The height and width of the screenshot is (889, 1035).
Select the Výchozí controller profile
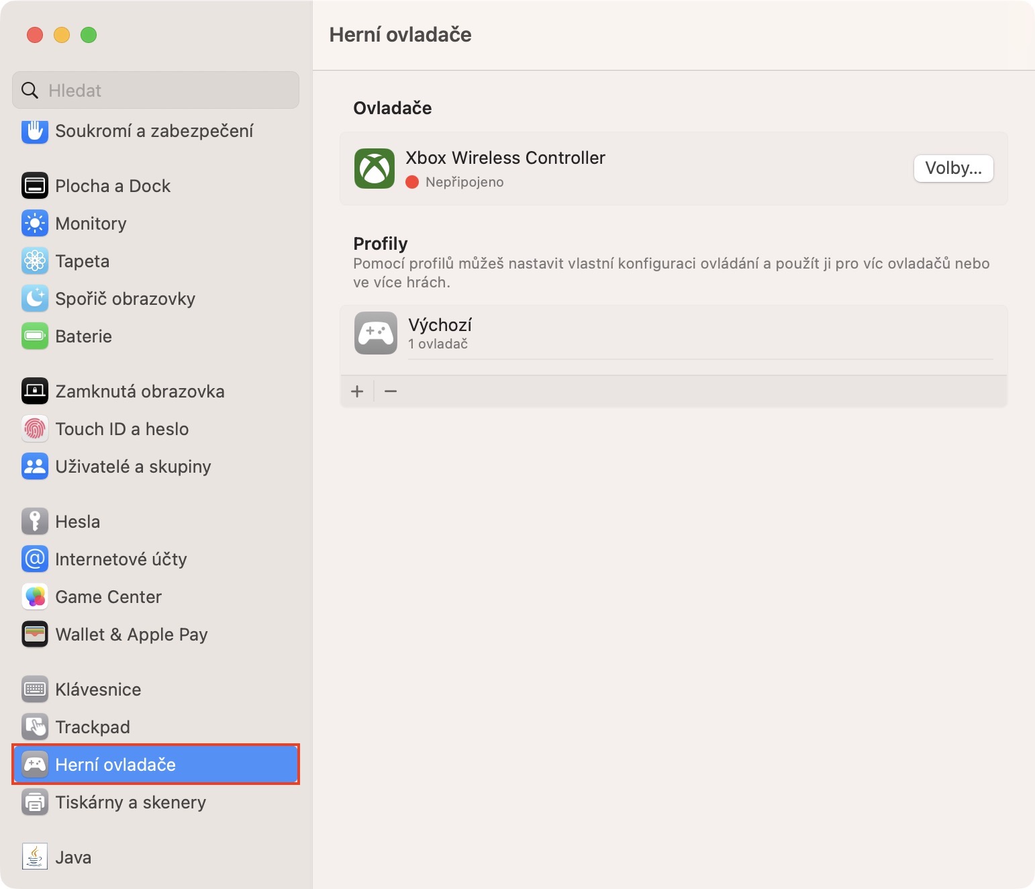(673, 334)
